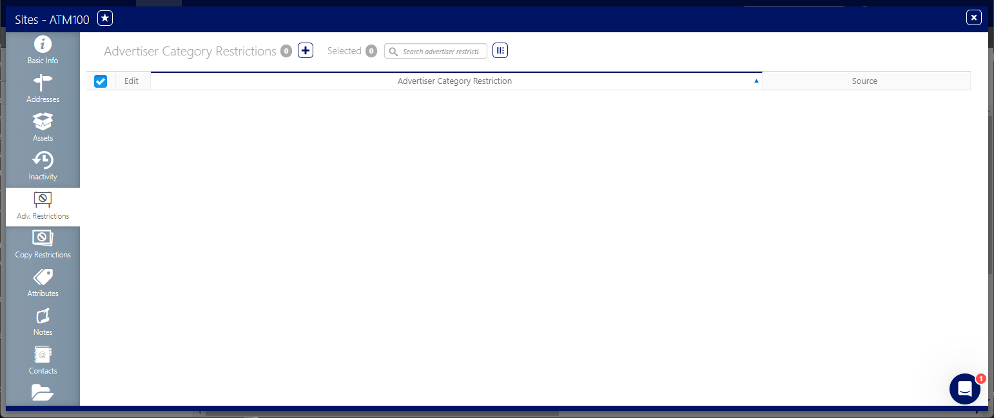Open the Attributes section
Image resolution: width=994 pixels, height=418 pixels.
43,284
